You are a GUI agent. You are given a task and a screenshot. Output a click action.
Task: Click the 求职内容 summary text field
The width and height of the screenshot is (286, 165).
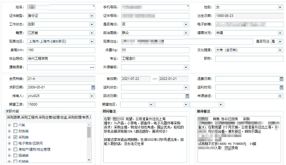(x=49, y=118)
